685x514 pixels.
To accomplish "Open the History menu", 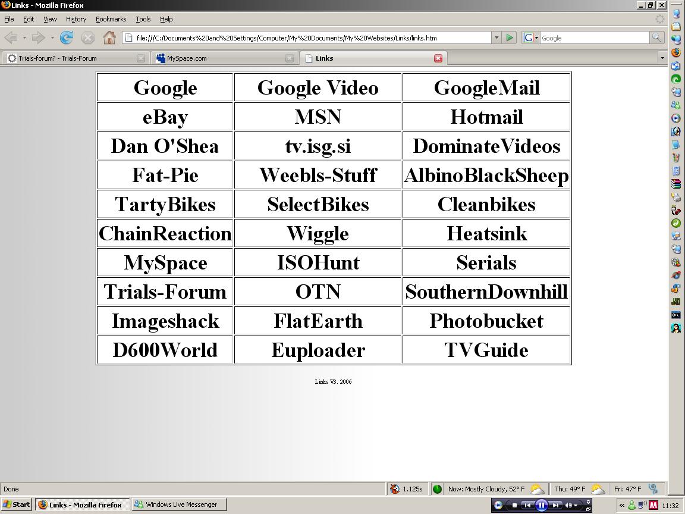I will point(76,19).
